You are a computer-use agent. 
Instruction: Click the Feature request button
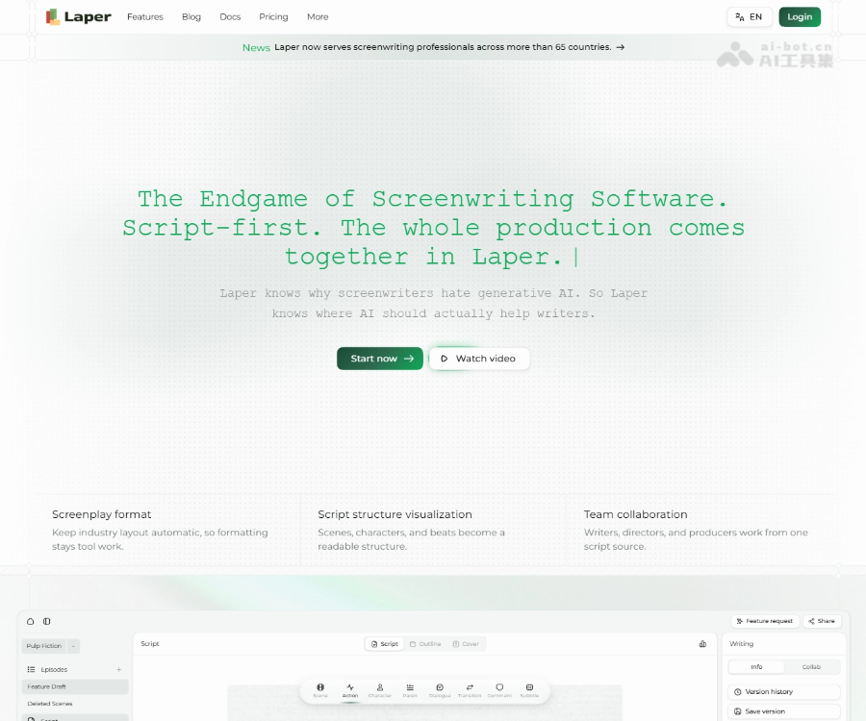[765, 621]
